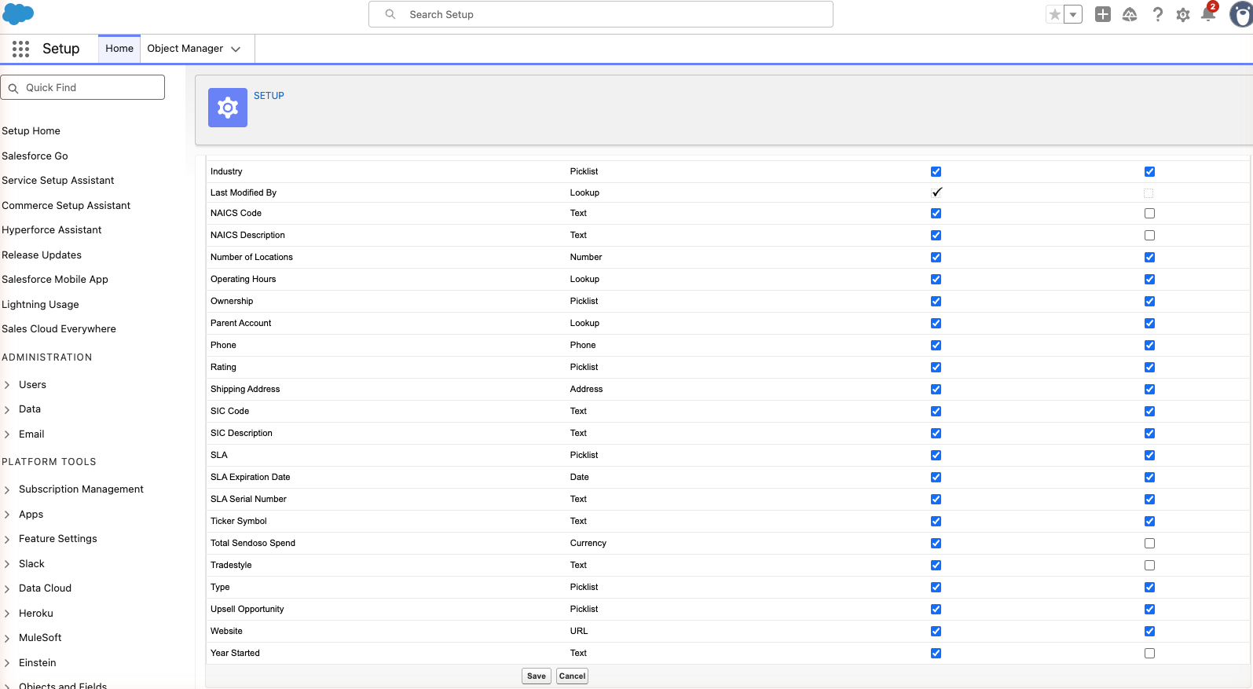Screen dimensions: 1253x689
Task: Uncheck first checkbox in Website row
Action: click(936, 632)
